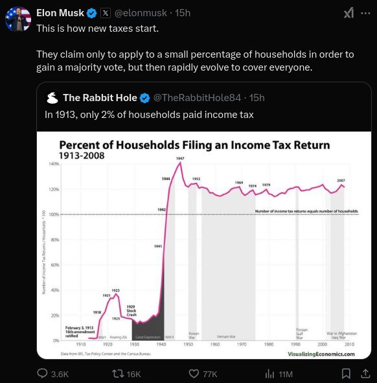Click the 15h timestamp on Elon's post
This screenshot has height=383, width=377.
click(x=183, y=13)
